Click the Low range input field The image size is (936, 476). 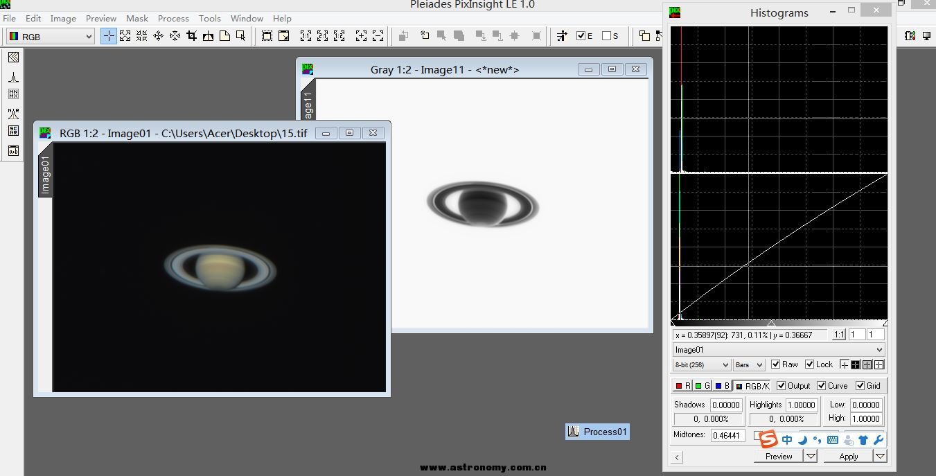[866, 405]
